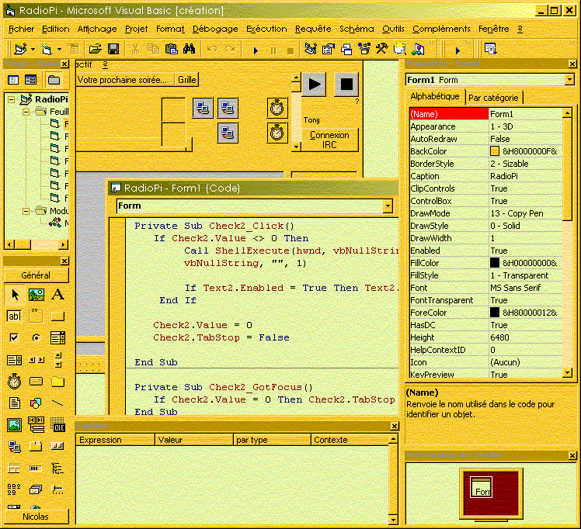
Task: Select the BorderStyle property row
Action: (x=485, y=164)
